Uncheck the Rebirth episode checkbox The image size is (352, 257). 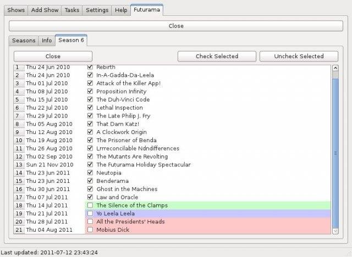90,67
